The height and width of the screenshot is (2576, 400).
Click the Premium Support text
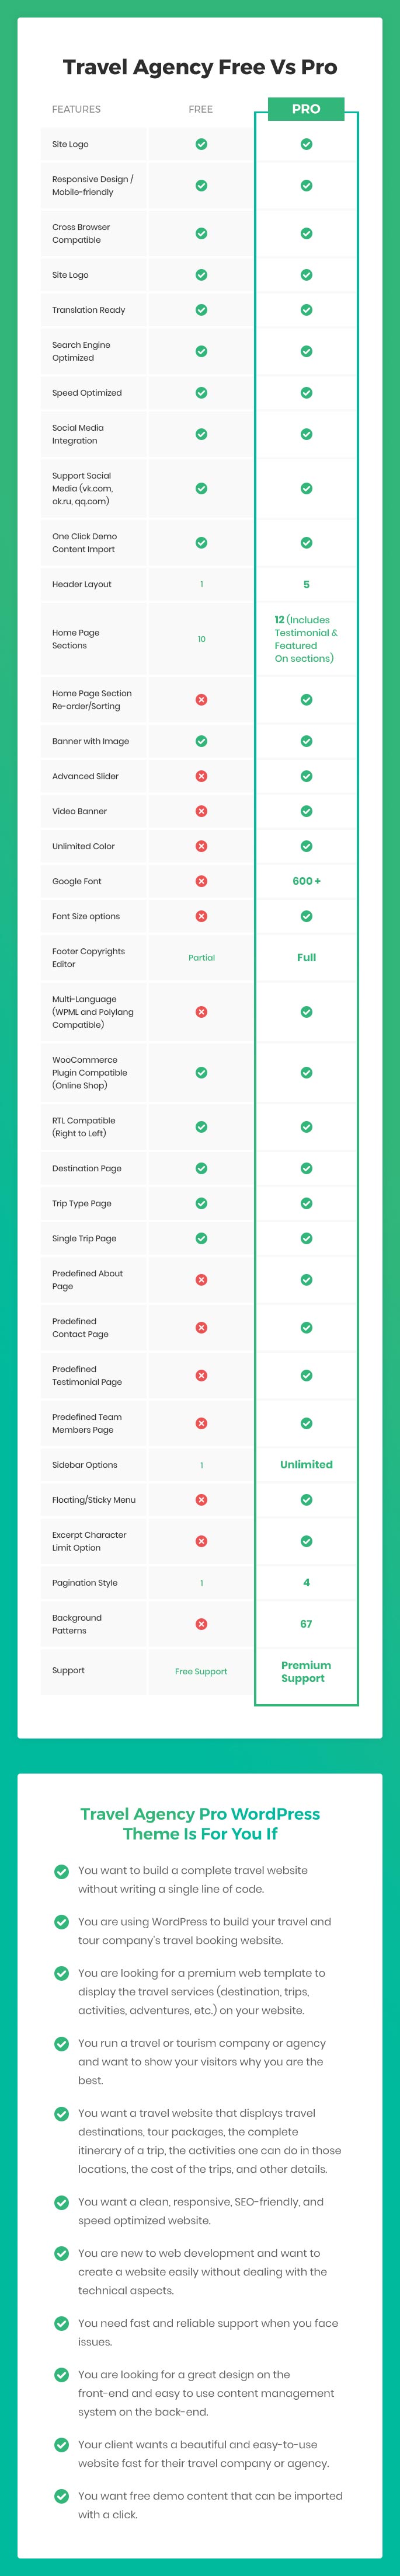[x=305, y=1671]
